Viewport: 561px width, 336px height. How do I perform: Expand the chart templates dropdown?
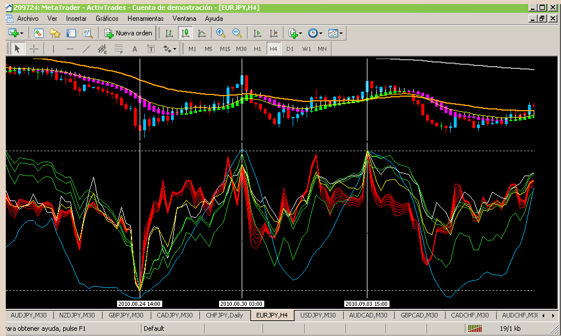click(x=341, y=34)
